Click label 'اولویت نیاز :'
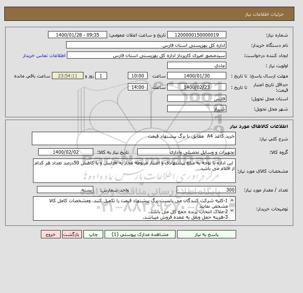The width and height of the screenshot is (303, 293). (x=277, y=66)
